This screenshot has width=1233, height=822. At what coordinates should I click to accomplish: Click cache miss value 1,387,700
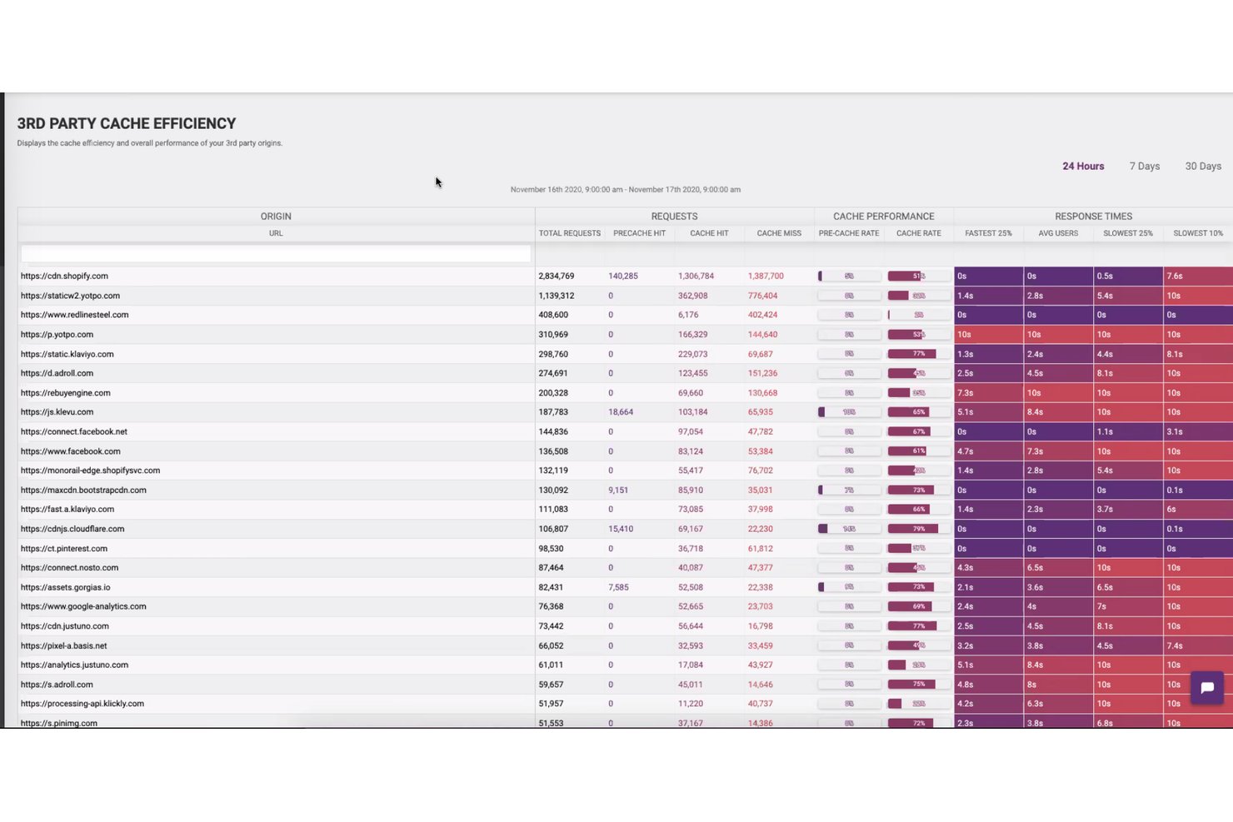[766, 276]
